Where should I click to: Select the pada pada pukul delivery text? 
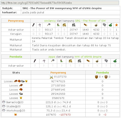[x=33, y=12]
